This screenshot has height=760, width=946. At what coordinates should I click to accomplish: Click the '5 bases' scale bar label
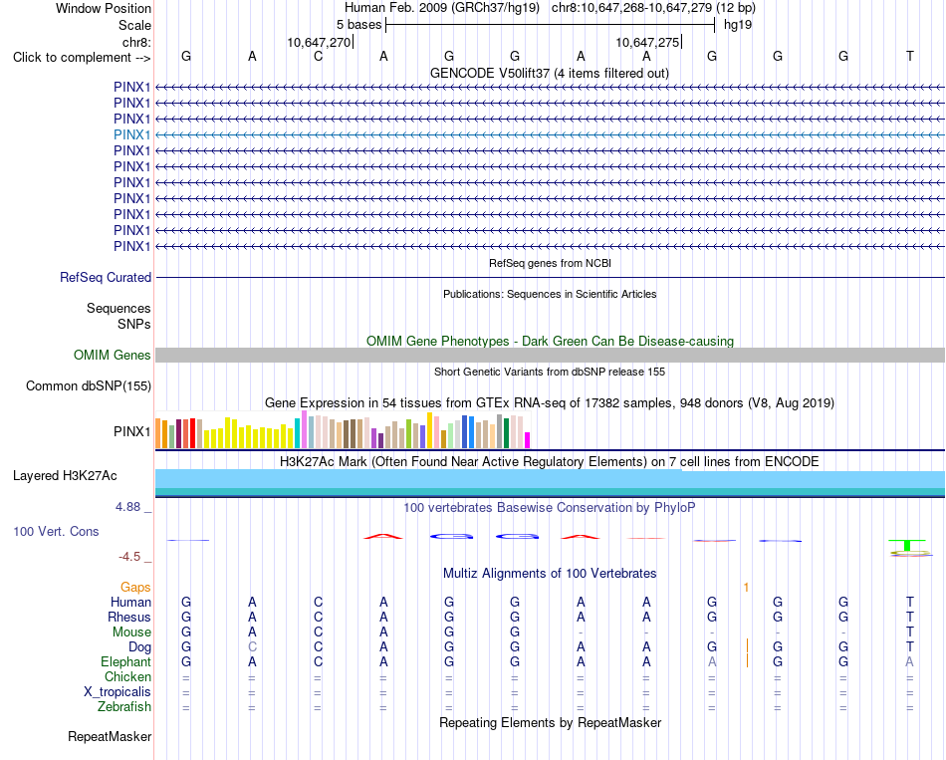358,25
